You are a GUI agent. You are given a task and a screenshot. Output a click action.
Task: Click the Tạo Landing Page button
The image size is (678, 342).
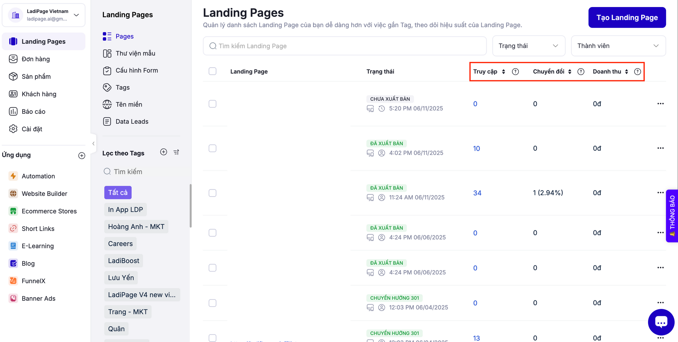(x=627, y=18)
